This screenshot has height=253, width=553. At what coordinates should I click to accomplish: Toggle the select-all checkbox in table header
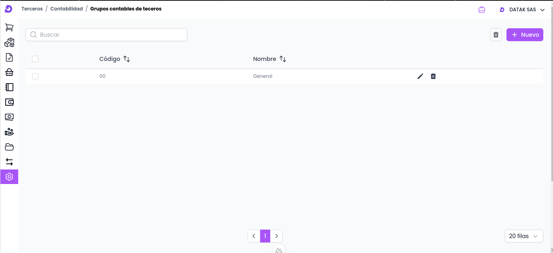[x=35, y=59]
